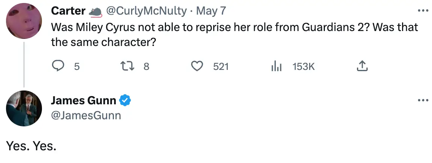
Task: Click the 153K views count
Action: [303, 67]
